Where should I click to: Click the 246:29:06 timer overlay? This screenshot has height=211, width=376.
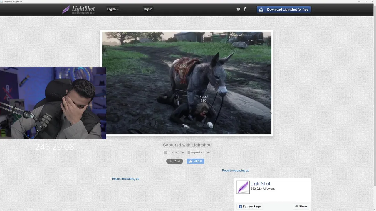pyautogui.click(x=55, y=147)
